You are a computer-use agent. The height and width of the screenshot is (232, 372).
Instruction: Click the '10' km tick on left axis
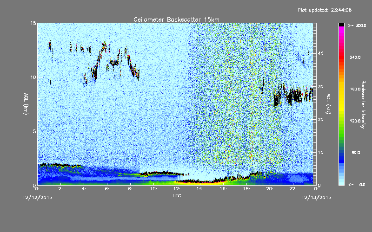(33, 77)
